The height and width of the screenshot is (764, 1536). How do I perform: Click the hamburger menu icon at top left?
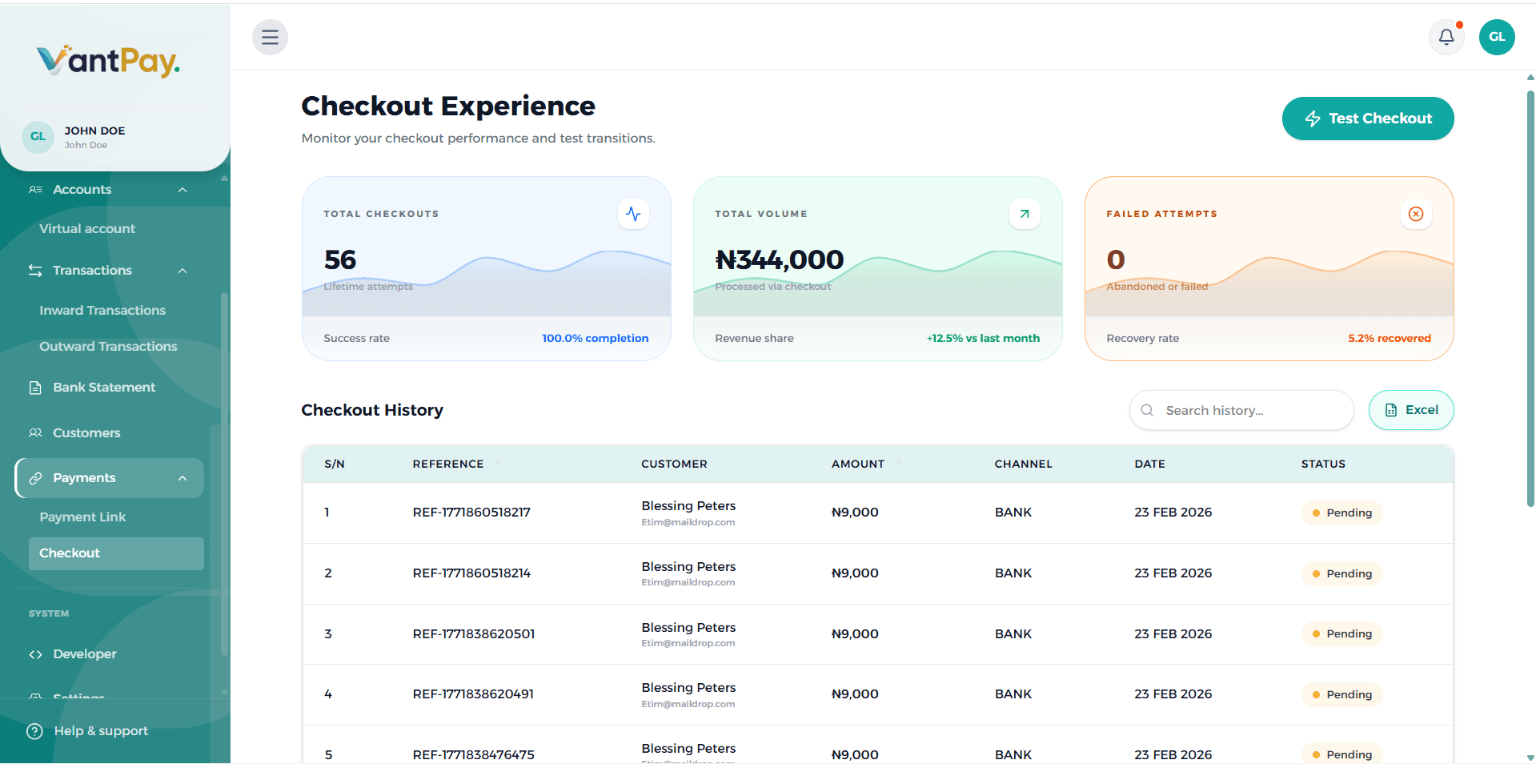(x=270, y=37)
